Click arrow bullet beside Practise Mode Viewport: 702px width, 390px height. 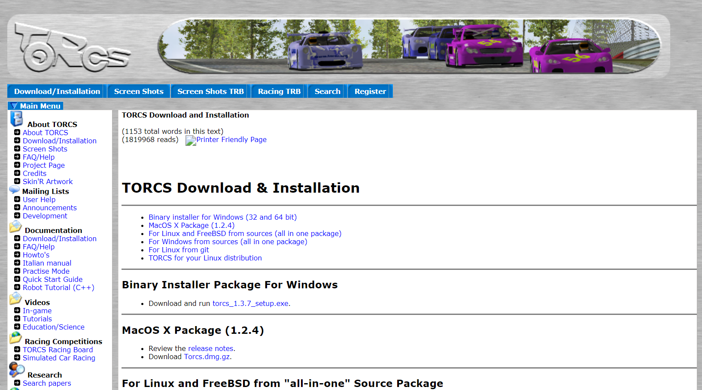[17, 271]
